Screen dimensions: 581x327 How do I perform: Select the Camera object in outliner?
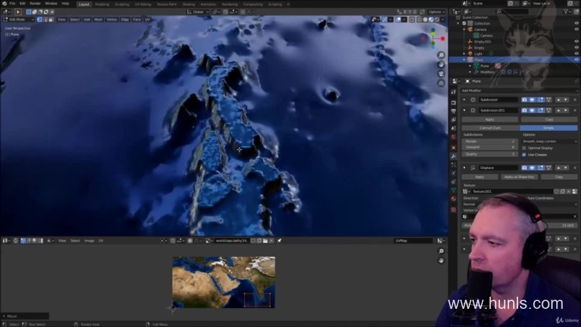480,29
